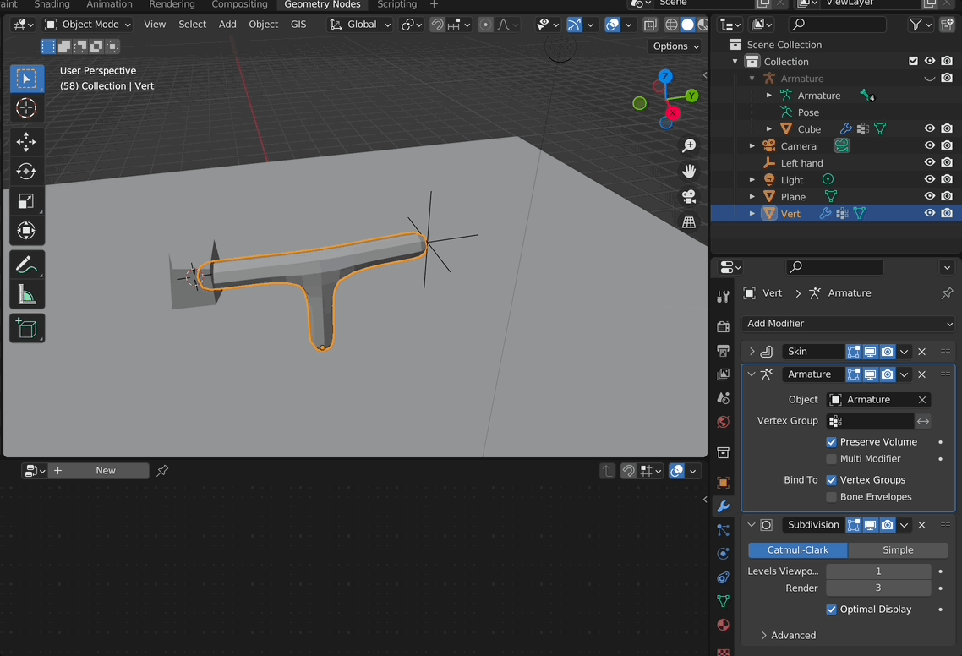Image resolution: width=962 pixels, height=656 pixels.
Task: Enable Multi Modifier option
Action: pyautogui.click(x=831, y=458)
